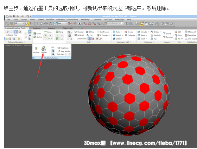197x149 pixels.
Task: Click the MSmooth button
Action: coord(191,32)
